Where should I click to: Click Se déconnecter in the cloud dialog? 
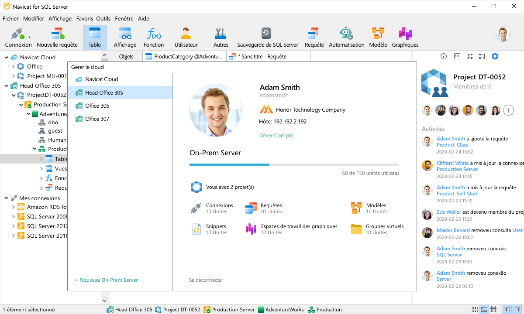206,280
